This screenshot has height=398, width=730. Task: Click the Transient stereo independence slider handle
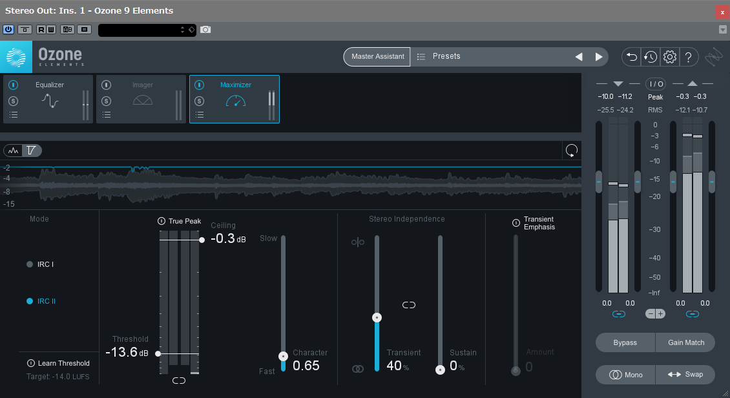pos(377,317)
